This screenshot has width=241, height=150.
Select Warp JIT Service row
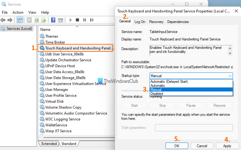click(56, 131)
